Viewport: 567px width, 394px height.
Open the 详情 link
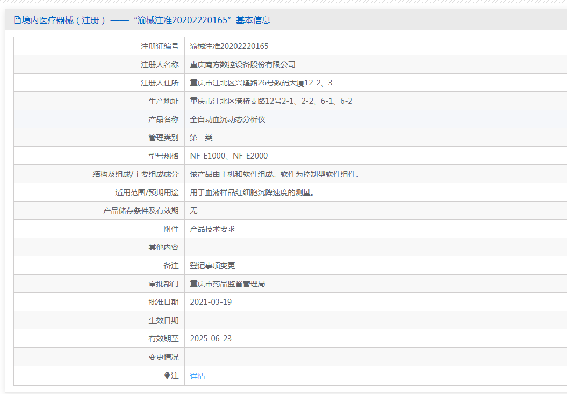197,376
